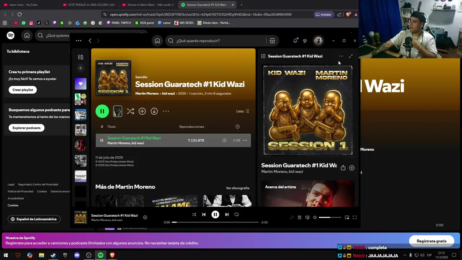
Task: Open Martin Moreno artist link in album header
Action: pyautogui.click(x=147, y=94)
